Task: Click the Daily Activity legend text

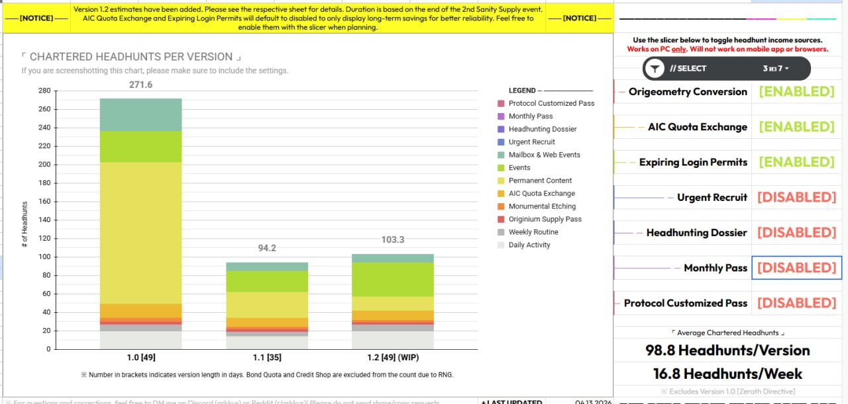Action: pos(529,245)
